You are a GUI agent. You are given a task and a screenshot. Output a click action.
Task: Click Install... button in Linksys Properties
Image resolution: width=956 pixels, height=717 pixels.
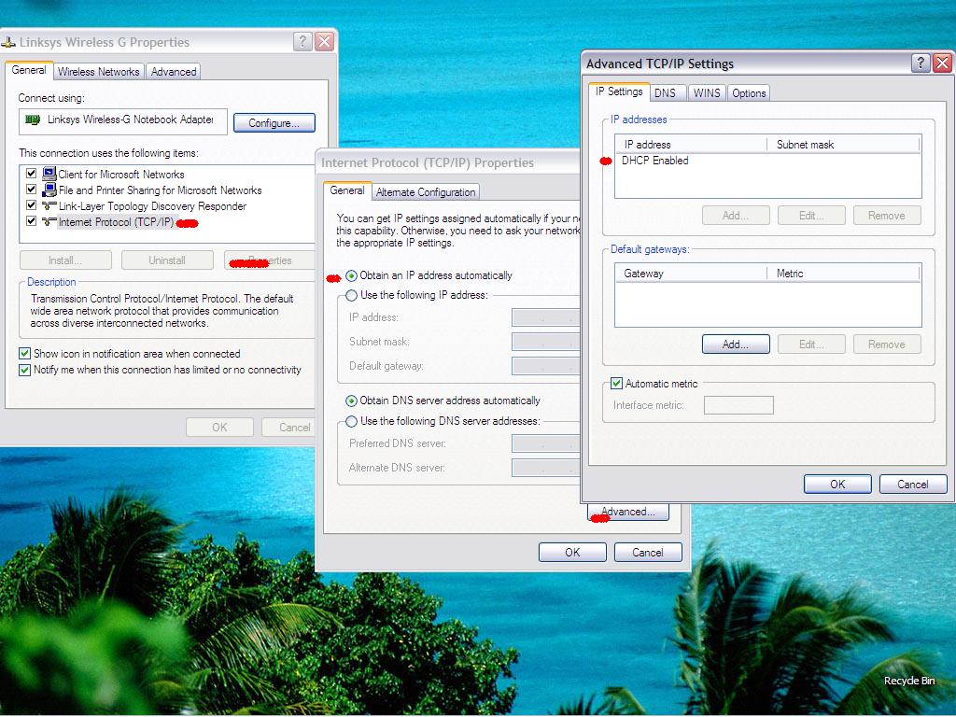coord(65,260)
